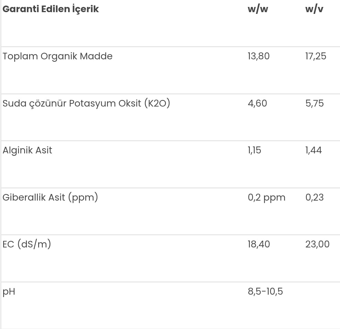340x329 pixels.
Task: Select the pH row label
Action: (9, 292)
